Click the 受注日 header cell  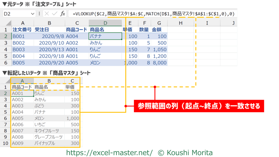pos(49,30)
